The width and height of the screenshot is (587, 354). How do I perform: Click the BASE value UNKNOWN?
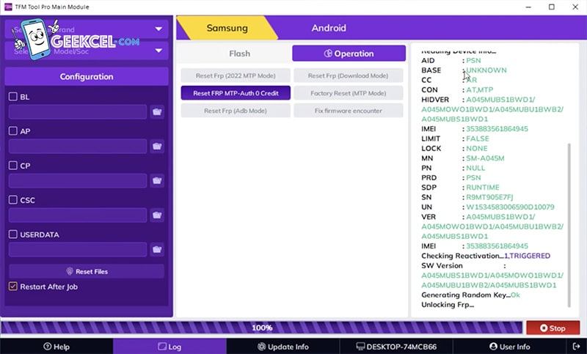pos(486,70)
